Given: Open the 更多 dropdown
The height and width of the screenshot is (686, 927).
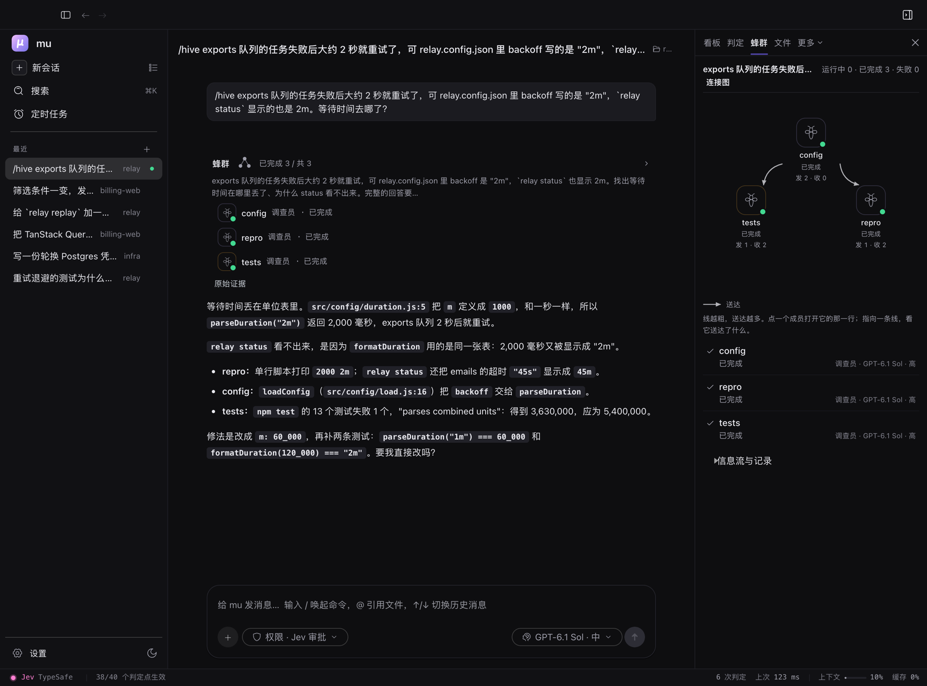Looking at the screenshot, I should click(x=810, y=43).
